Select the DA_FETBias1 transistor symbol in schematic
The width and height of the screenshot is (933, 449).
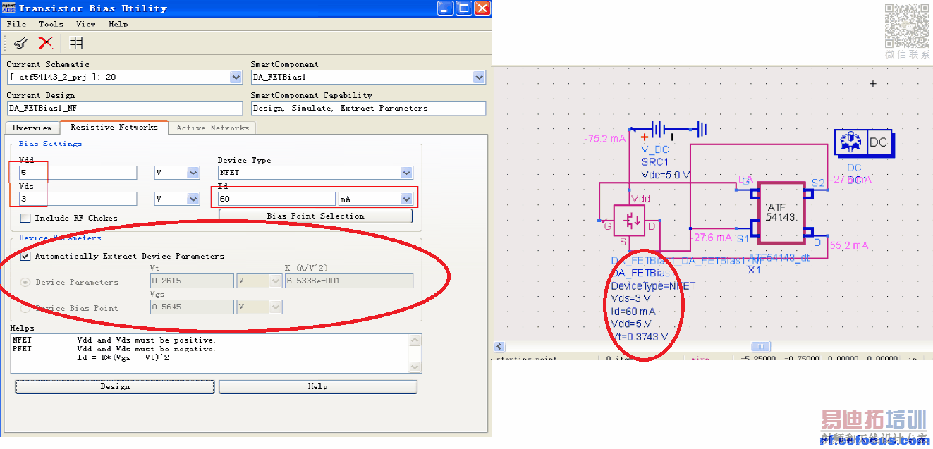point(628,222)
